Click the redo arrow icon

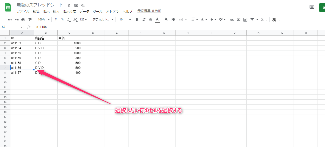tap(17, 19)
